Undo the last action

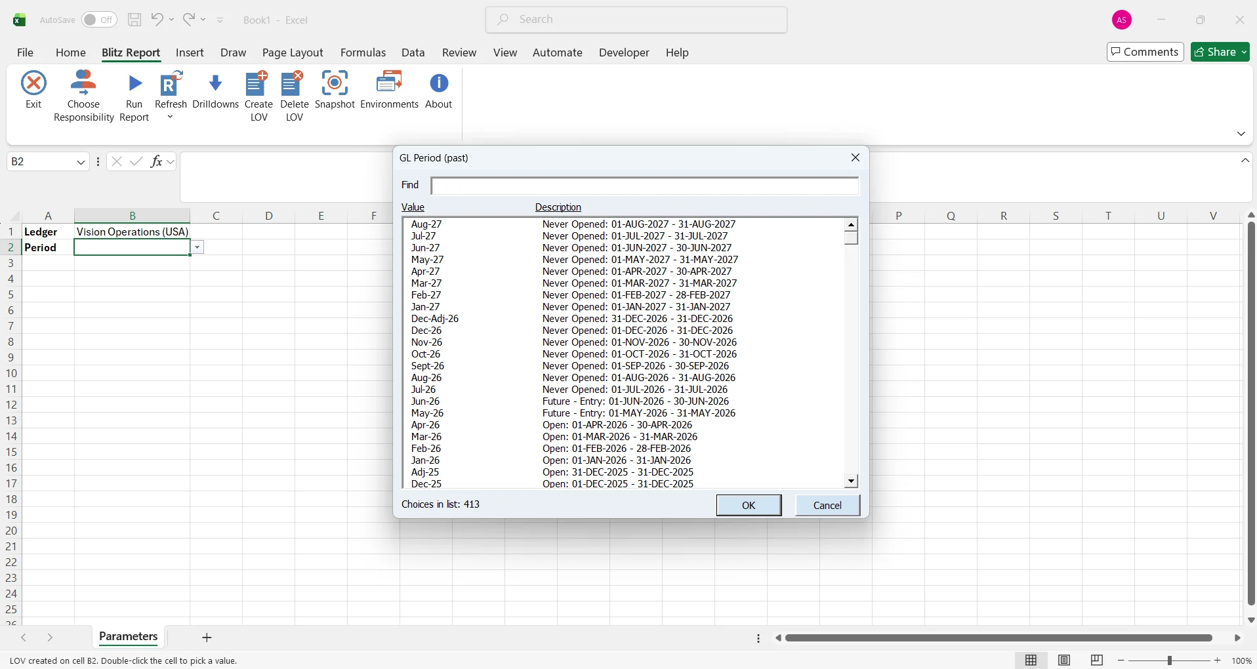[x=157, y=19]
